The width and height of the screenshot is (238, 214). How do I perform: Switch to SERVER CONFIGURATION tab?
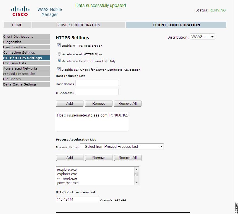[78, 25]
